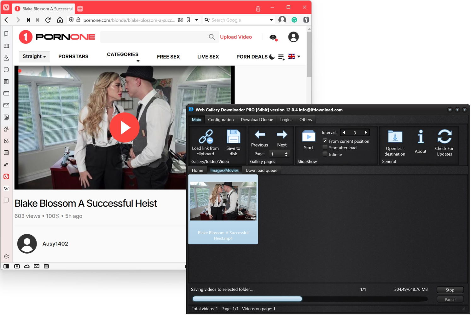Reload the page in the browser

coord(48,20)
